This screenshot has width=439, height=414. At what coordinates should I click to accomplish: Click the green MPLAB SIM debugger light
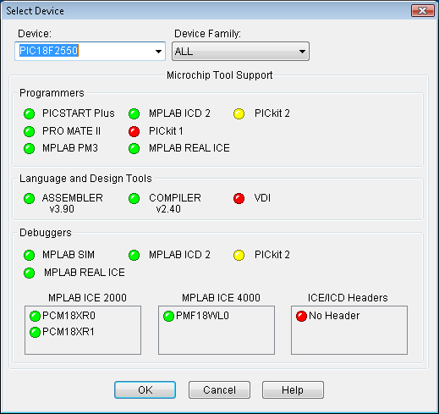click(x=29, y=255)
